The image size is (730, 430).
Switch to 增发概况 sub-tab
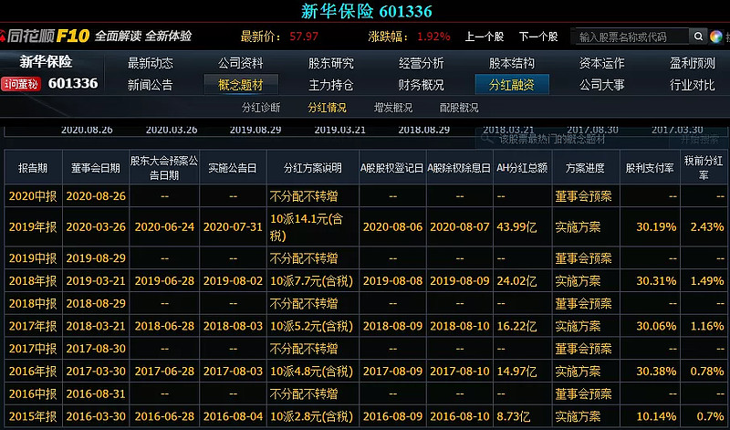point(393,108)
